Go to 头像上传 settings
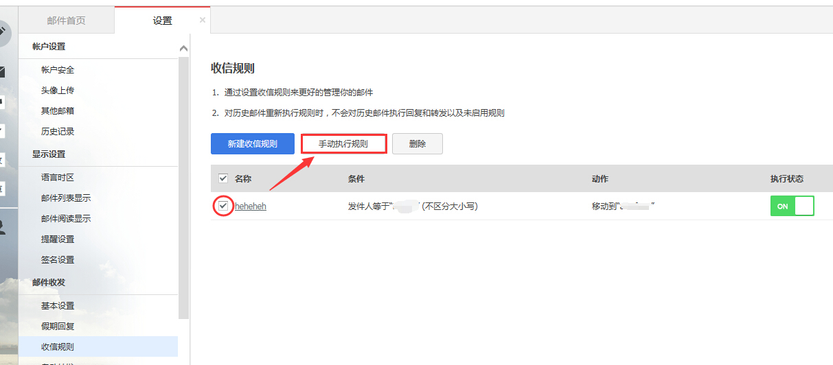 pyautogui.click(x=58, y=91)
